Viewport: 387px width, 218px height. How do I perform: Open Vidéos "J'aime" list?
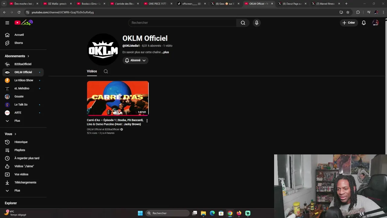tap(23, 166)
